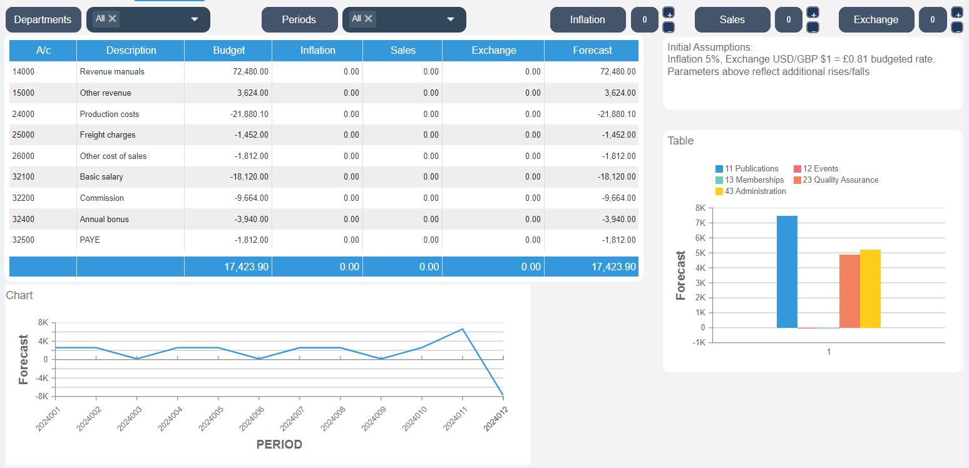Click account code 32500

point(24,240)
